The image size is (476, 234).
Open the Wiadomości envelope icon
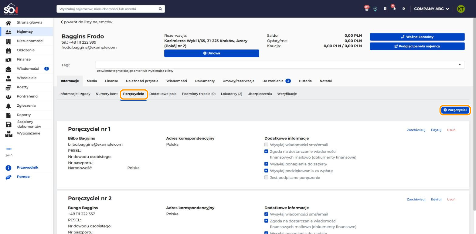point(8,69)
